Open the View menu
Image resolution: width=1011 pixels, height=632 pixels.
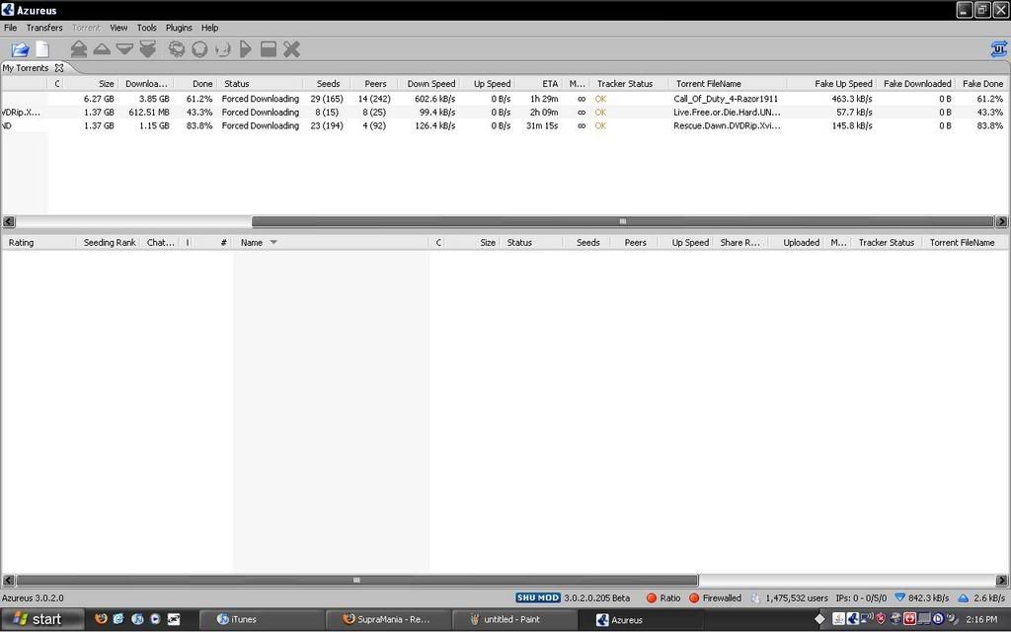pyautogui.click(x=118, y=28)
